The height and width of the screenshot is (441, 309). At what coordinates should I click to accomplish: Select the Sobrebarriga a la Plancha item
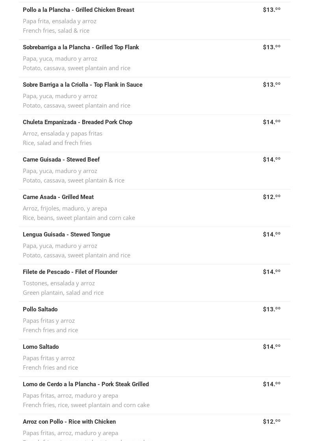81,47
